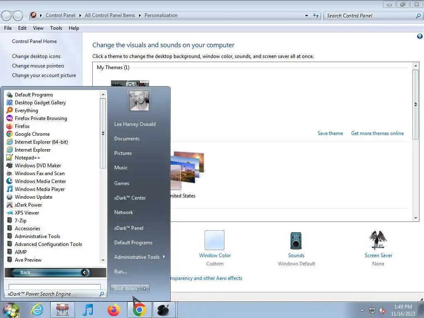The width and height of the screenshot is (424, 318).
Task: Open the Screen Saver icon
Action: (378, 240)
